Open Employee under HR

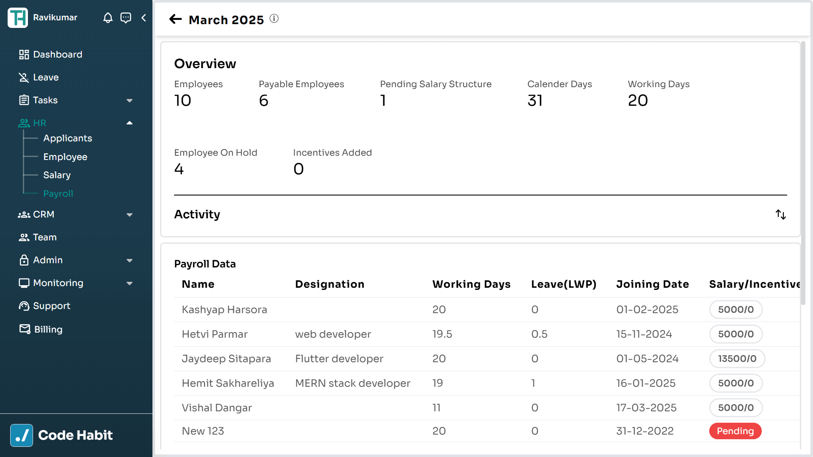(x=65, y=157)
